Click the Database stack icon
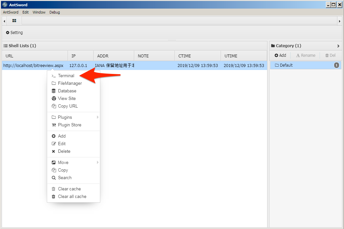The height and width of the screenshot is (229, 344). (53, 91)
